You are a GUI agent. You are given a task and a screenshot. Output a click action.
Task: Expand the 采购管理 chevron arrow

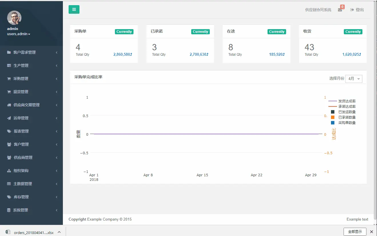pos(57,79)
